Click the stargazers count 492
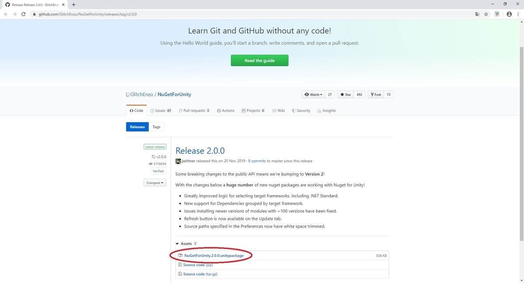524x283 pixels. click(x=359, y=94)
